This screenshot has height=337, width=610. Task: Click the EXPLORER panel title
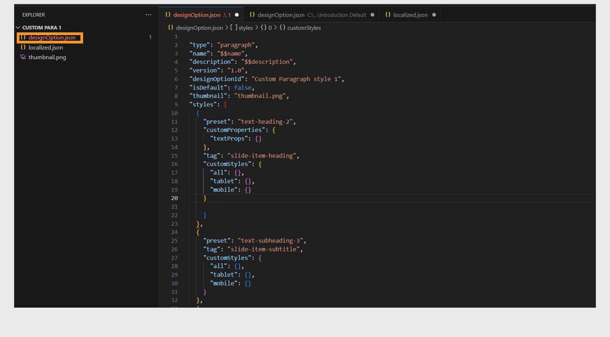point(34,15)
